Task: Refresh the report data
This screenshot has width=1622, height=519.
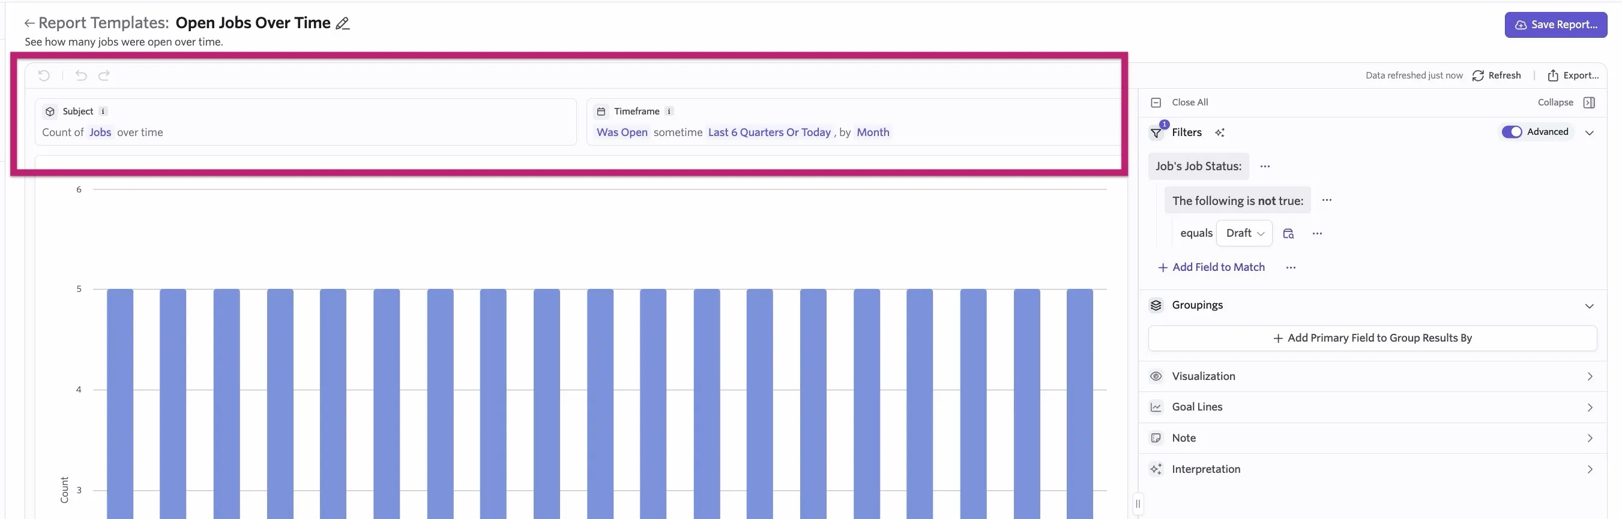Action: tap(1497, 76)
